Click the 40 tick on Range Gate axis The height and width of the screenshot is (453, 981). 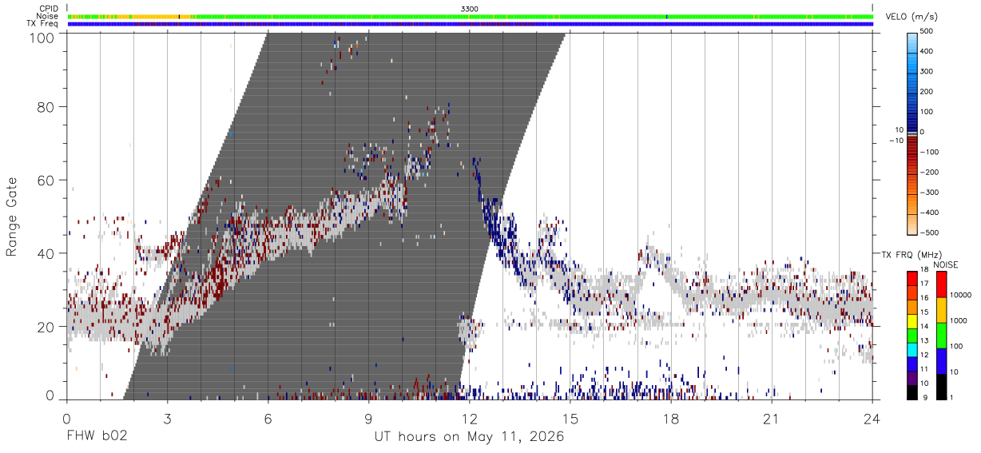pyautogui.click(x=46, y=254)
